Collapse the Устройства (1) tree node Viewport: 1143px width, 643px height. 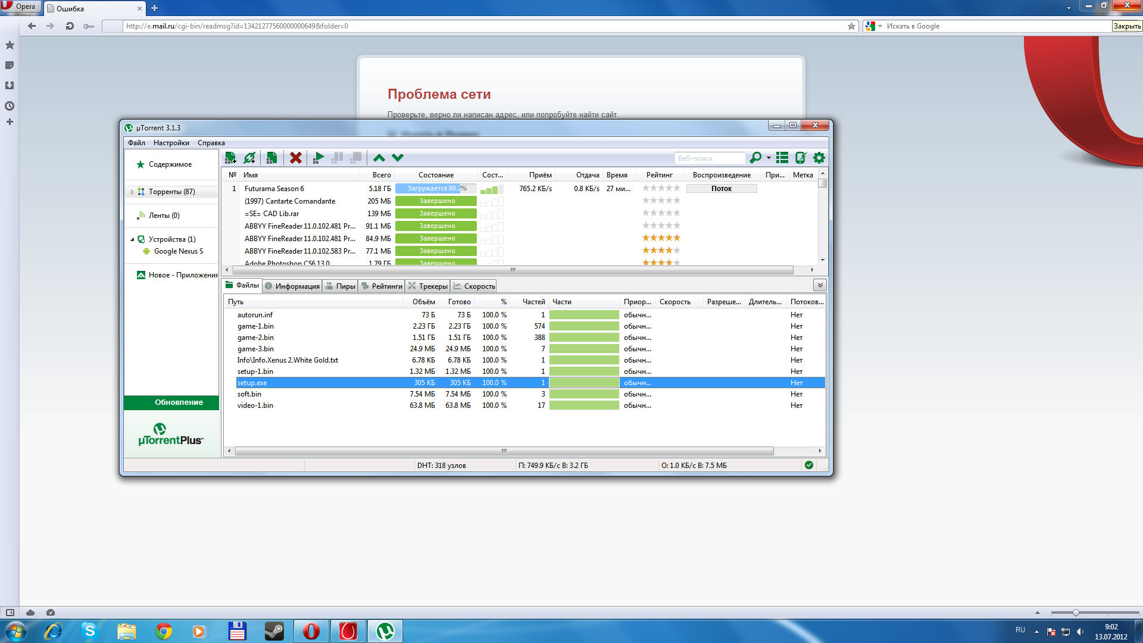pyautogui.click(x=132, y=239)
